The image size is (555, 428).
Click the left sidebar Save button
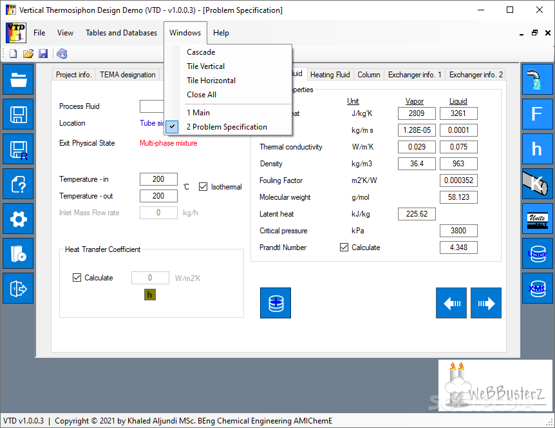click(x=18, y=114)
